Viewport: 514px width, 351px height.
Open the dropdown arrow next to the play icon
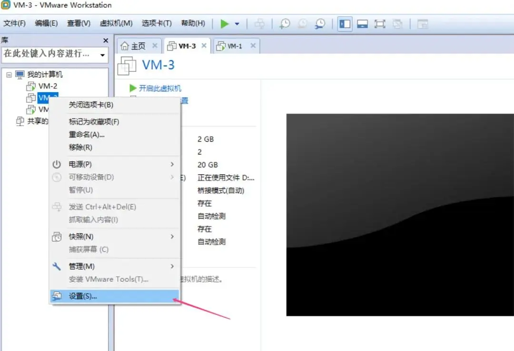[237, 24]
